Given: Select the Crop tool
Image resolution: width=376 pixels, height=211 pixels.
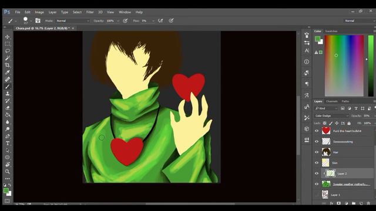Looking at the screenshot, I should coord(8,65).
